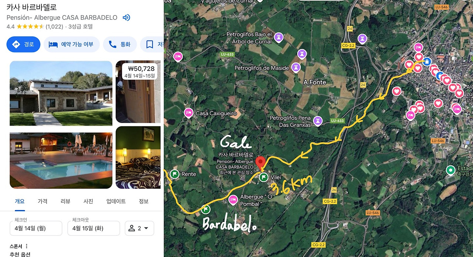Select the Rente green flag marker

(175, 174)
